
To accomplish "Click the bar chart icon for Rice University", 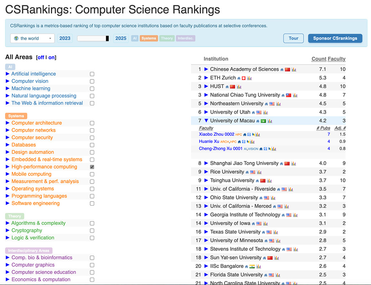I will 259,172.
